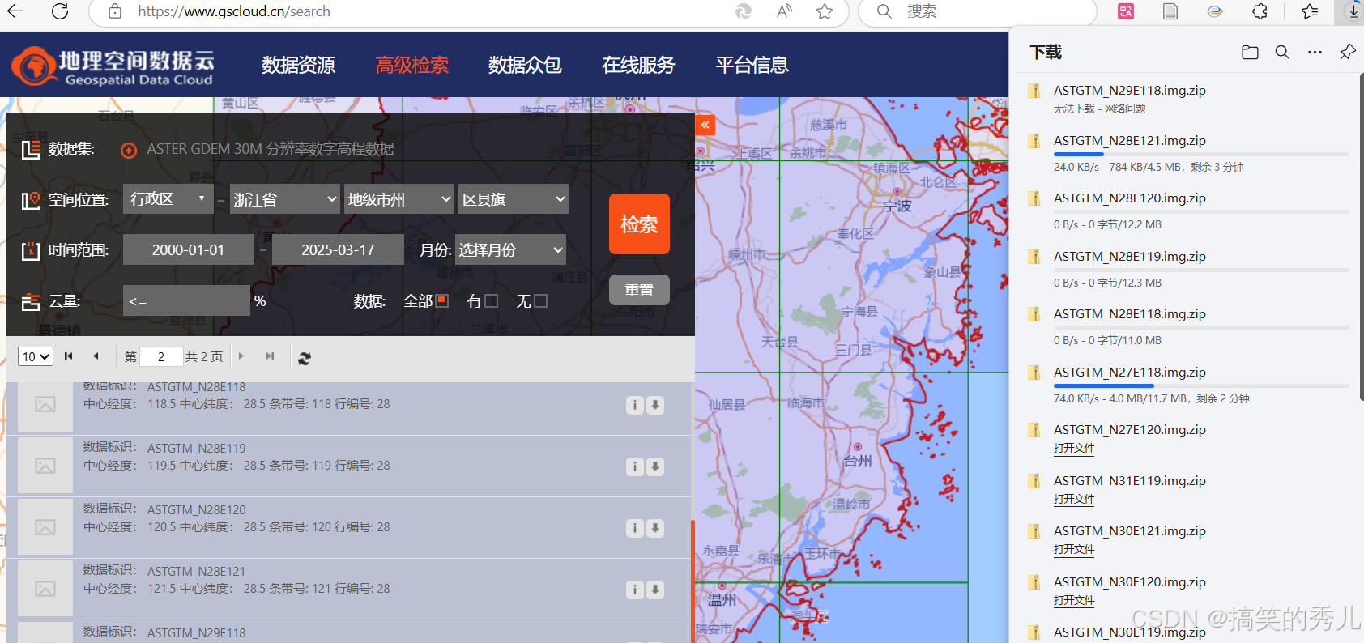
Task: Pin the downloads panel
Action: coord(1348,52)
